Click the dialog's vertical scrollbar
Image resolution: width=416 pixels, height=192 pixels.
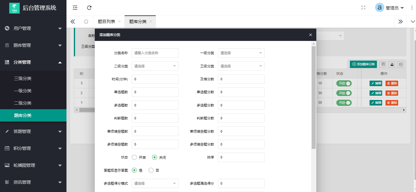[x=314, y=98]
